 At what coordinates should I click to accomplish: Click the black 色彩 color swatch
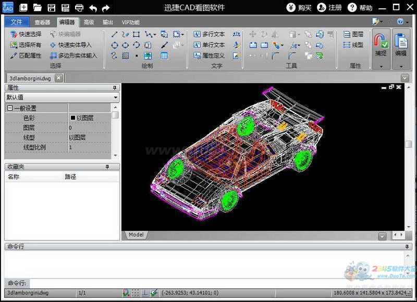(x=73, y=118)
